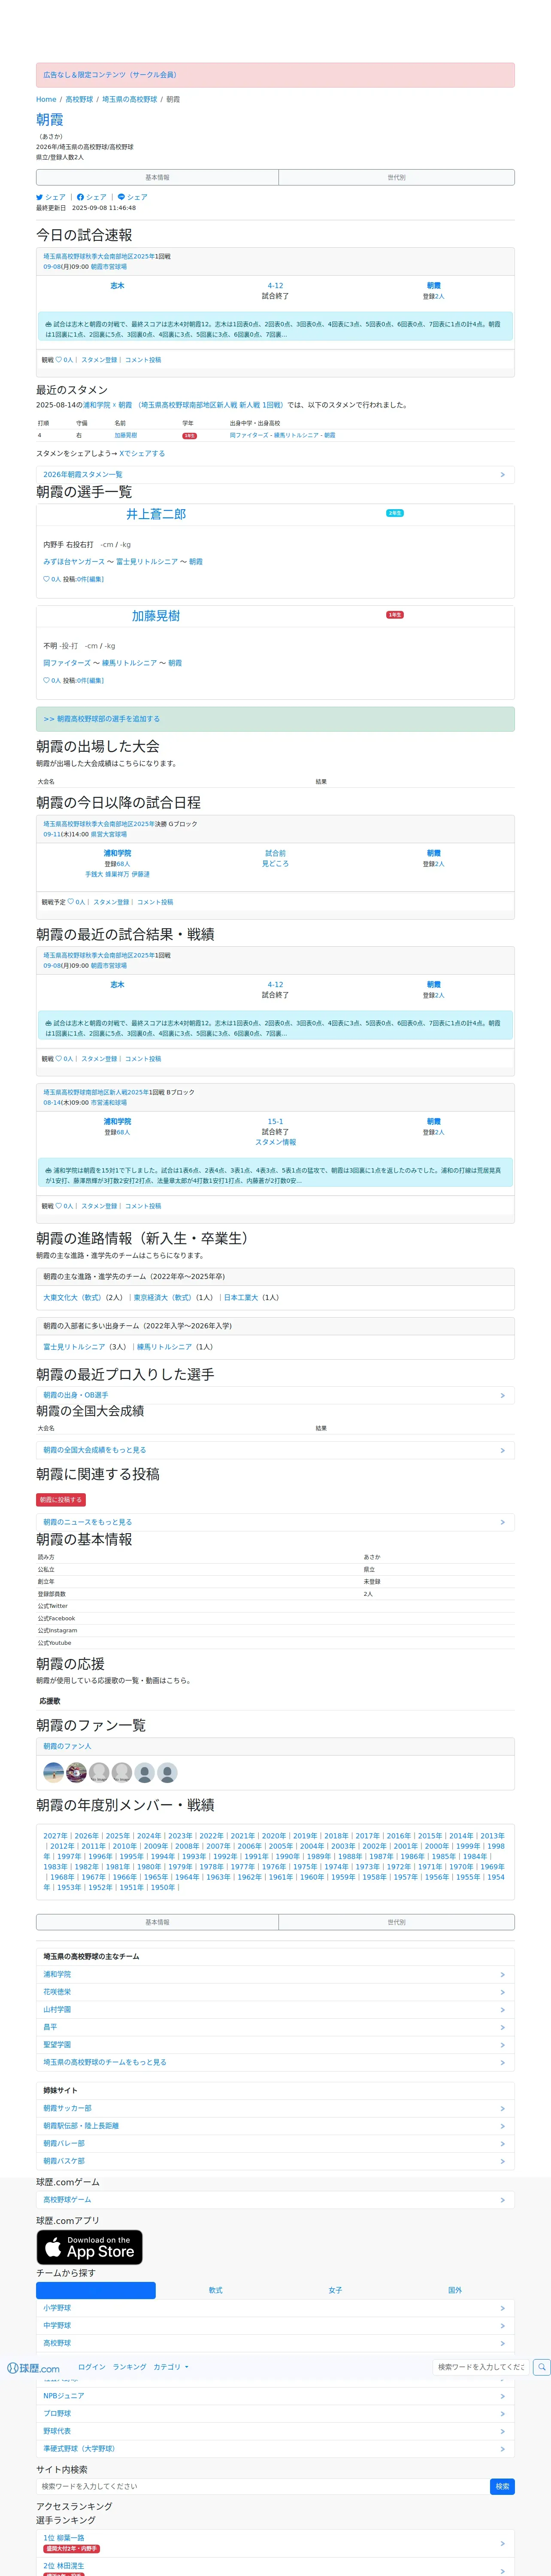Click 見どころ link in upcoming match
551x2576 pixels.
(275, 863)
